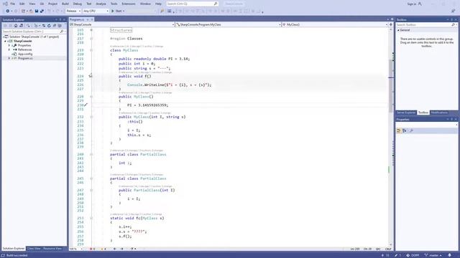
Task: Select the Program.cs editor tab
Action: click(x=77, y=19)
